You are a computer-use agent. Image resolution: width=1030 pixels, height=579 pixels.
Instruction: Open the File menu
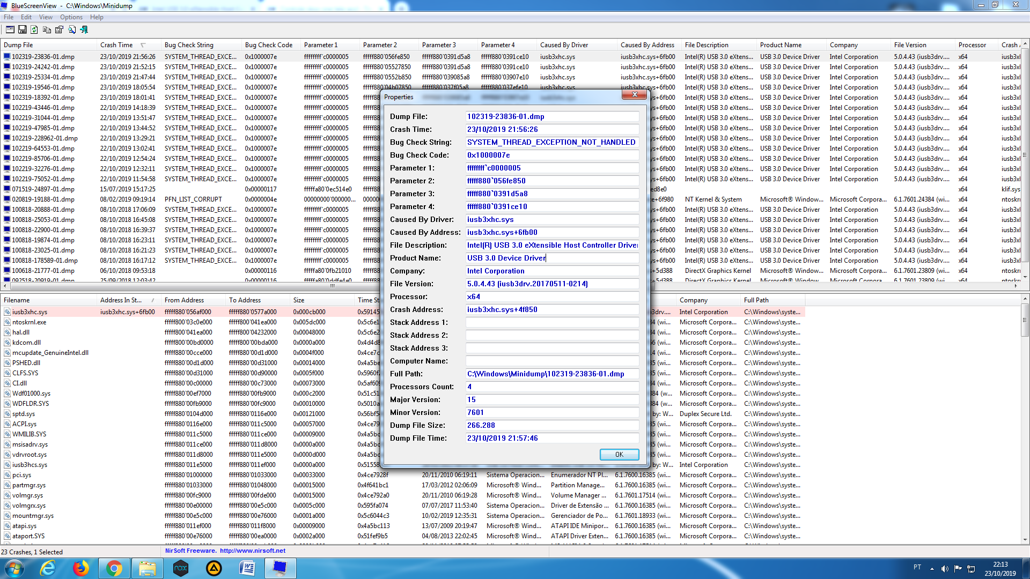tap(9, 17)
